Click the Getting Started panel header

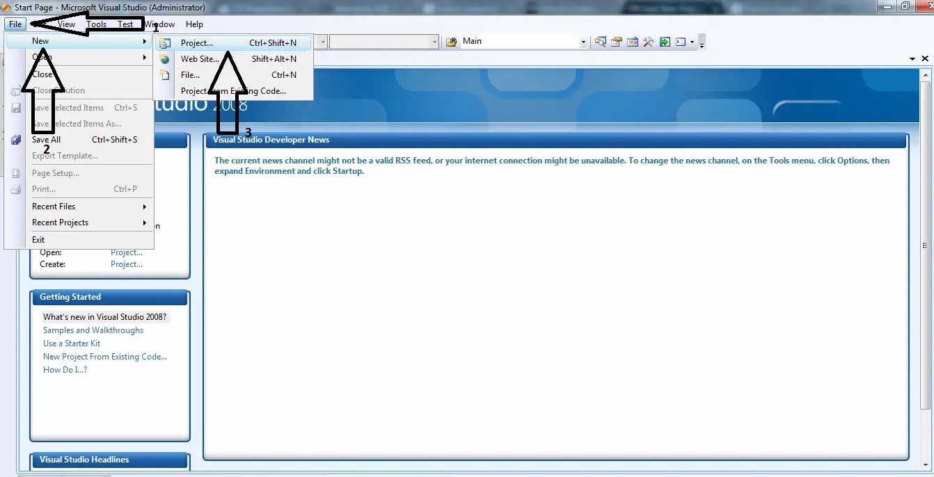click(x=110, y=297)
